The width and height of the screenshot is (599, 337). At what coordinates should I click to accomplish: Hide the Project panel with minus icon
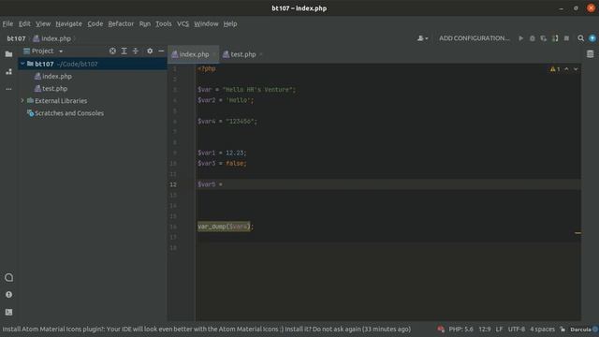[x=161, y=51]
